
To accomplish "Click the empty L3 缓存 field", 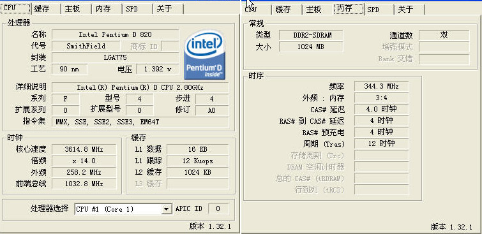I will click(x=198, y=184).
